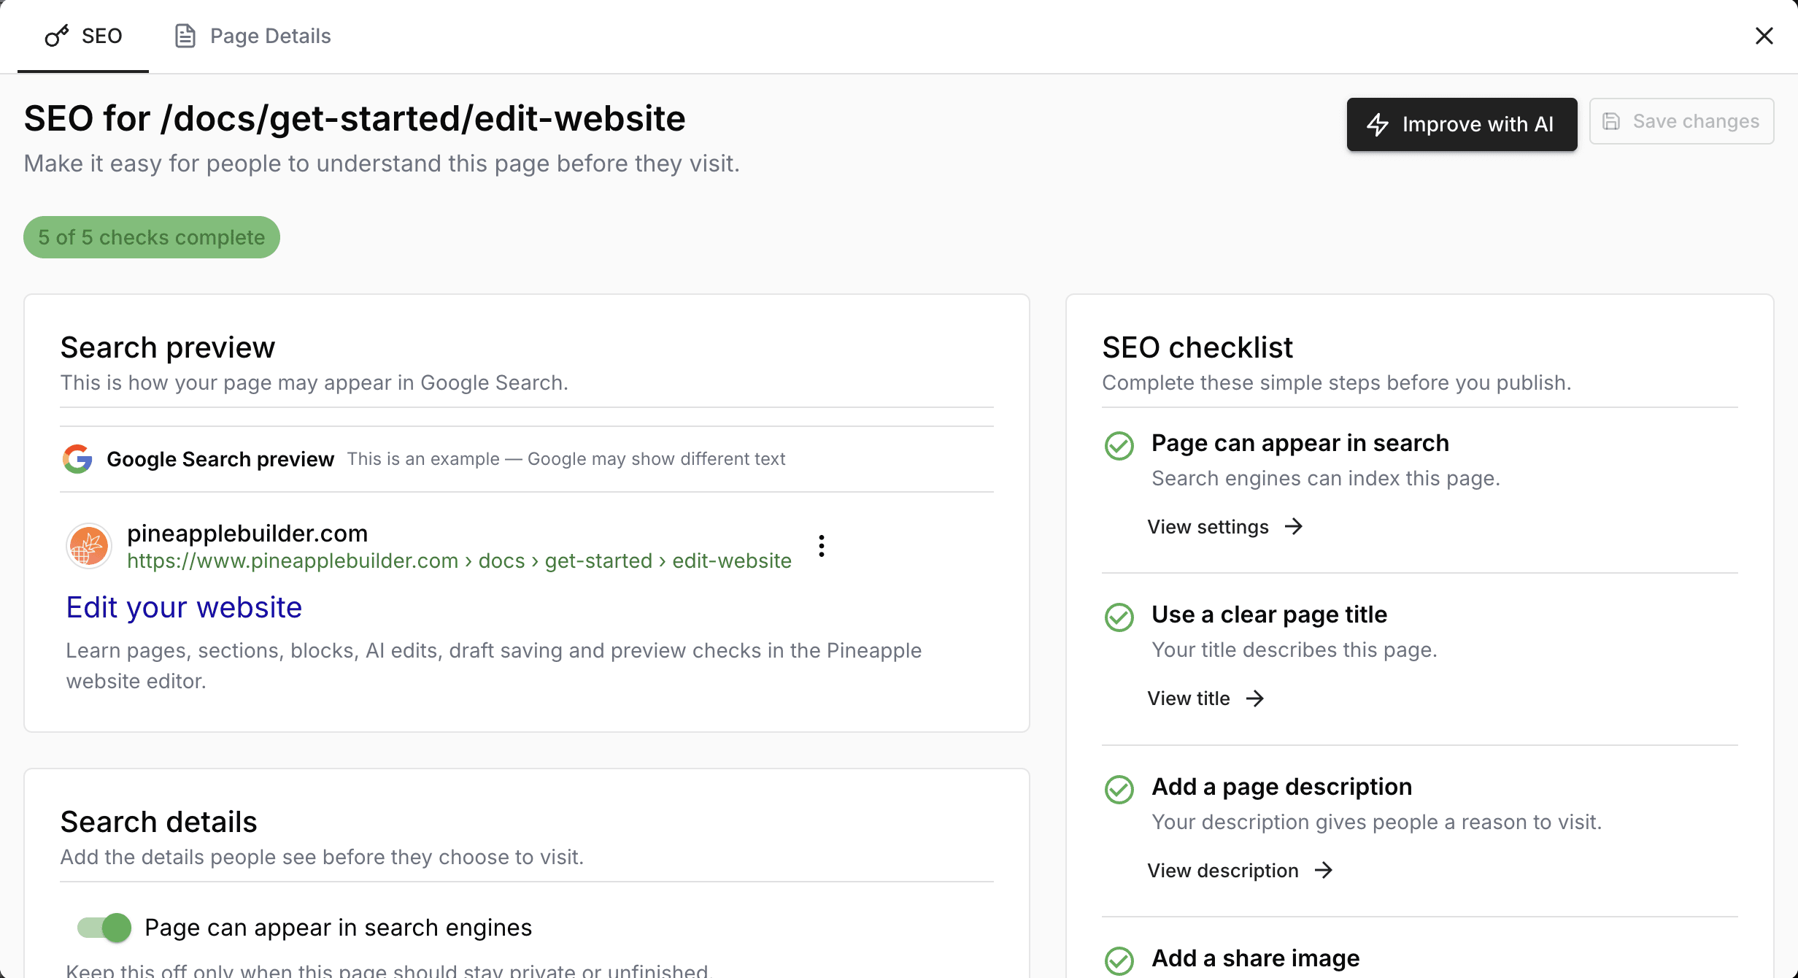1798x978 pixels.
Task: Click the Google Search preview label
Action: pos(220,459)
